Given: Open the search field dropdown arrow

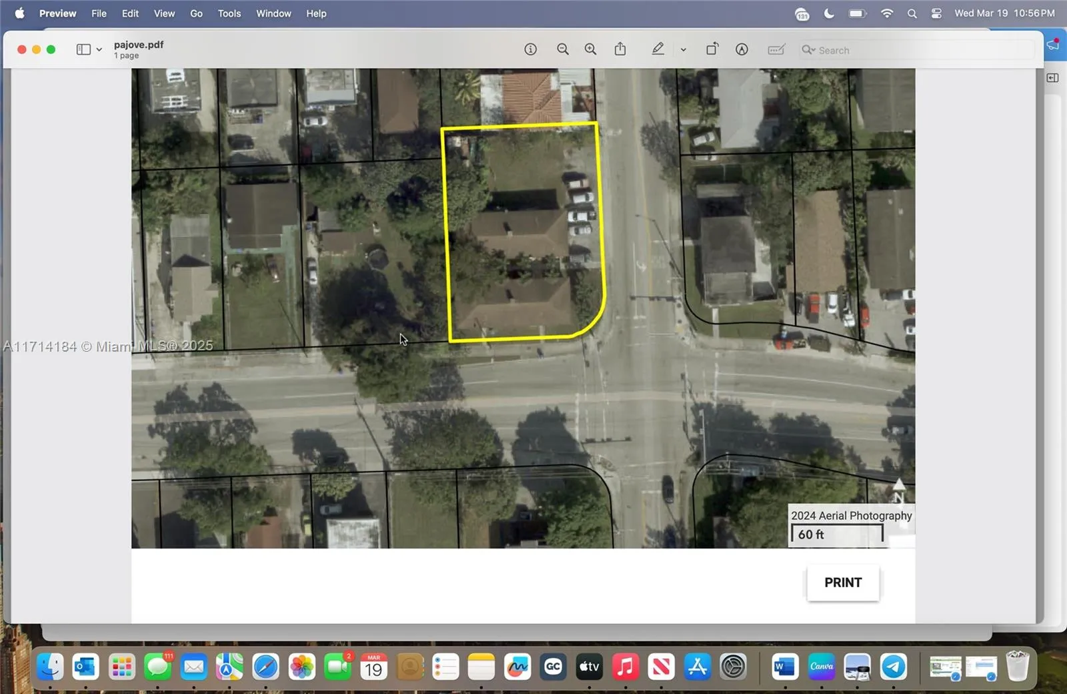Looking at the screenshot, I should coord(813,49).
